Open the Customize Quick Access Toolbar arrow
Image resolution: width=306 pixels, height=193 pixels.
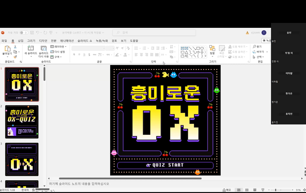coord(56,32)
